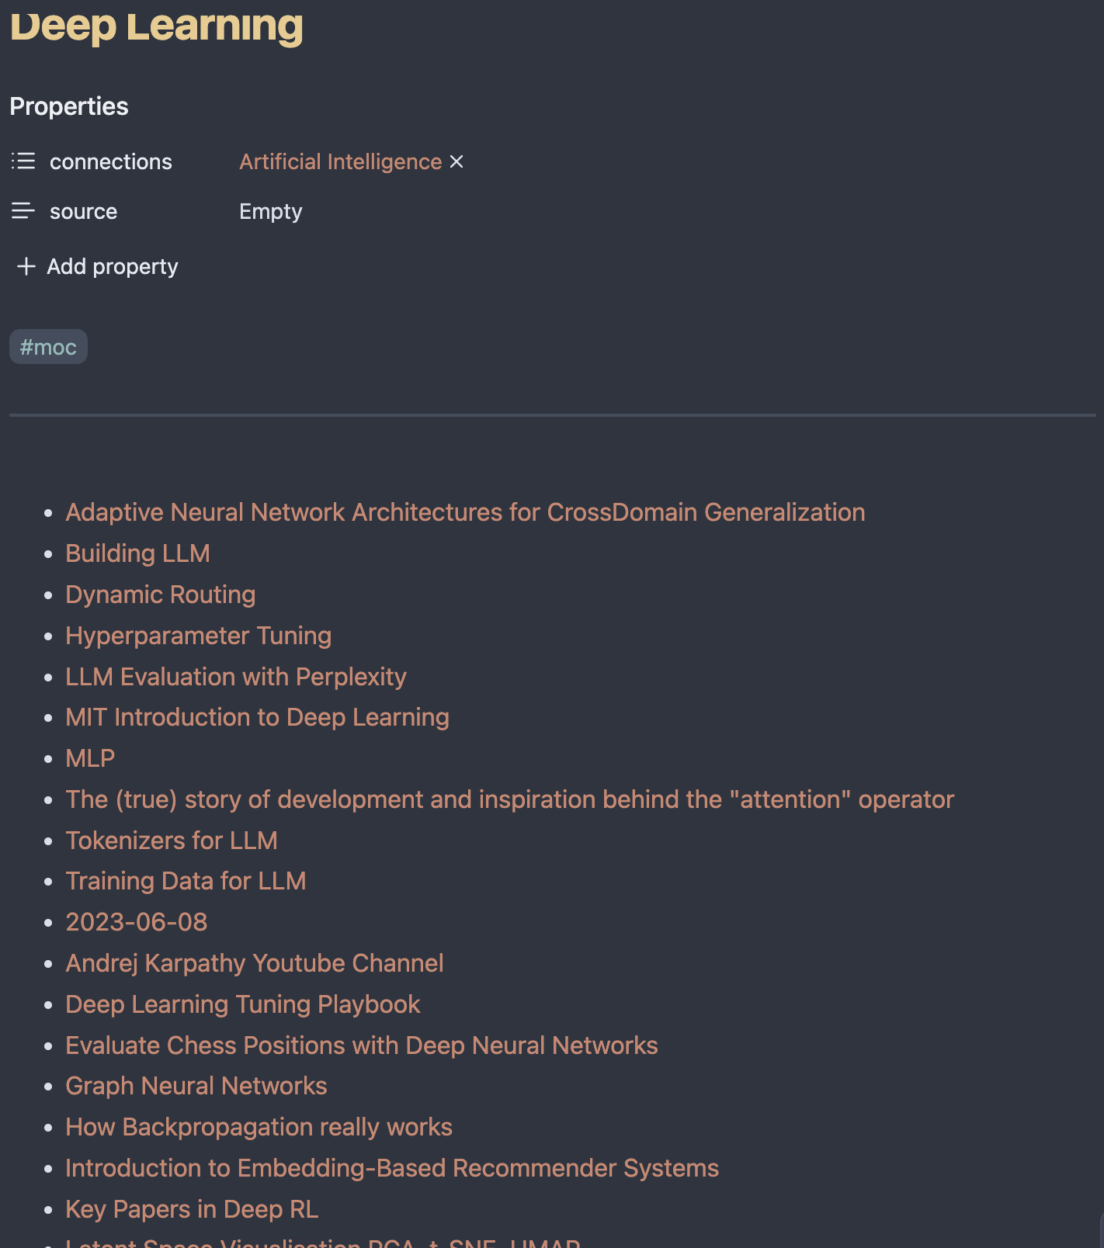Open the Graph Neural Networks note
Viewport: 1104px width, 1248px height.
tap(196, 1086)
